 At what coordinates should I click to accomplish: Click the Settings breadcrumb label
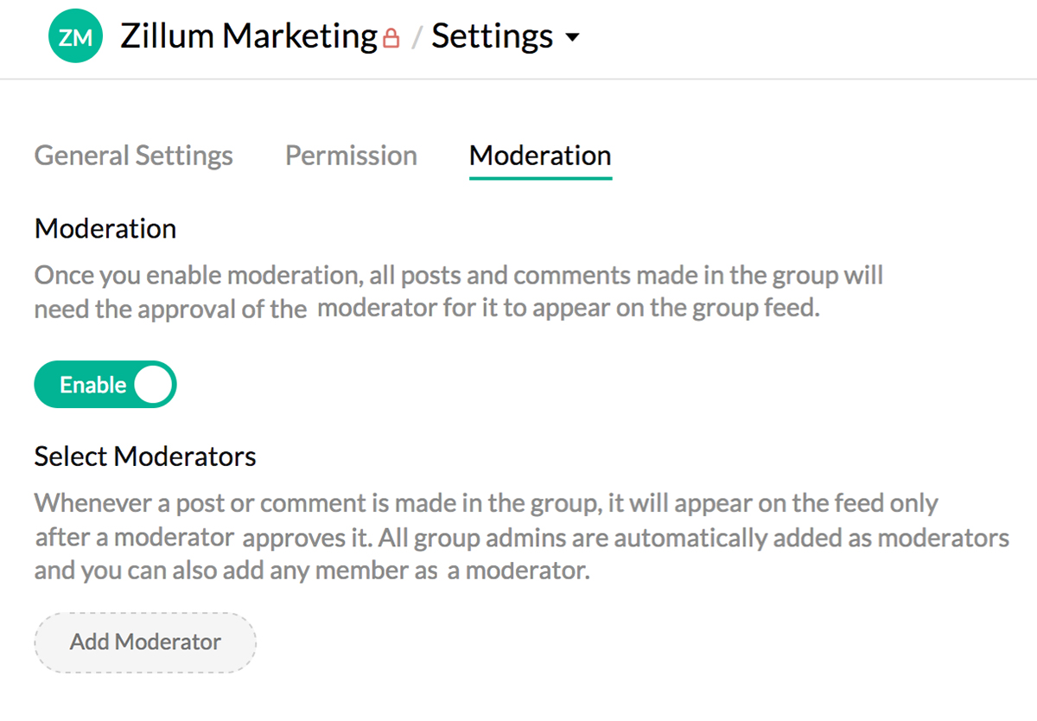493,36
